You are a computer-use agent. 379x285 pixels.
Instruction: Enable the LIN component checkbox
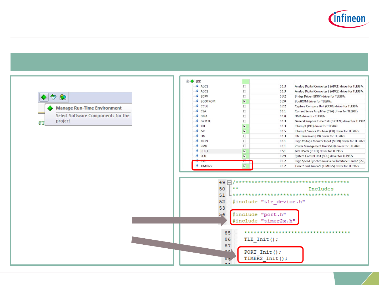coord(245,136)
